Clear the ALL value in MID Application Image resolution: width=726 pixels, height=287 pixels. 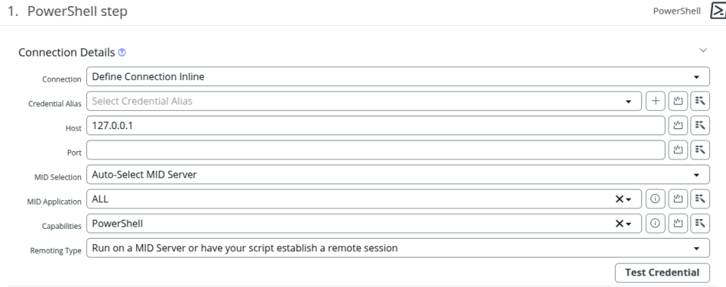click(x=619, y=199)
